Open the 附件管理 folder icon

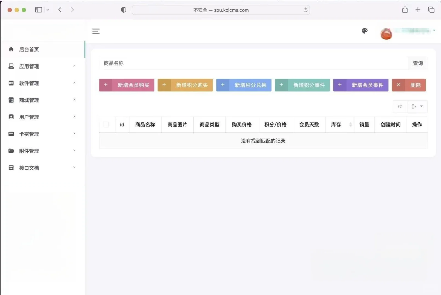pos(11,151)
